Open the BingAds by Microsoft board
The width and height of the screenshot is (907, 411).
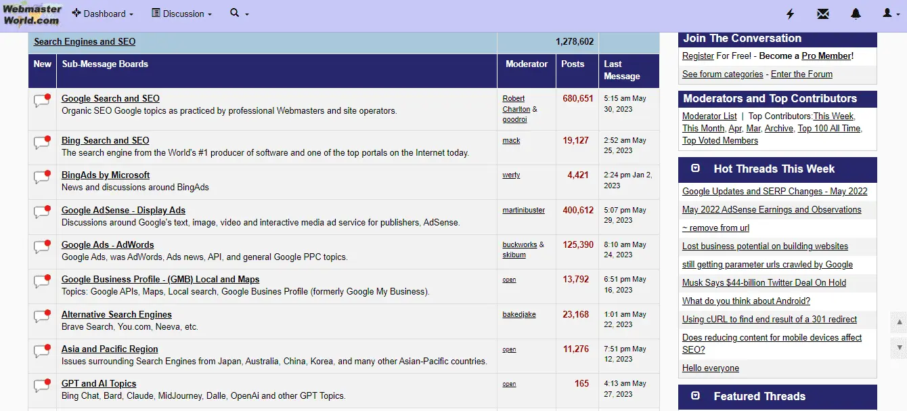[x=106, y=175]
